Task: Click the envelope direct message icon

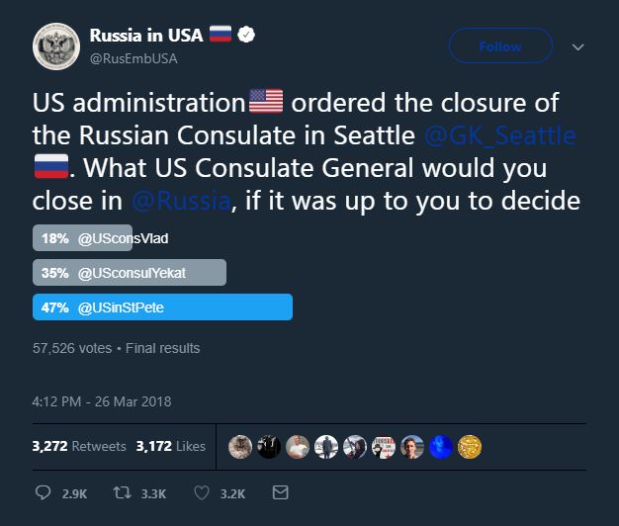Action: tap(280, 492)
